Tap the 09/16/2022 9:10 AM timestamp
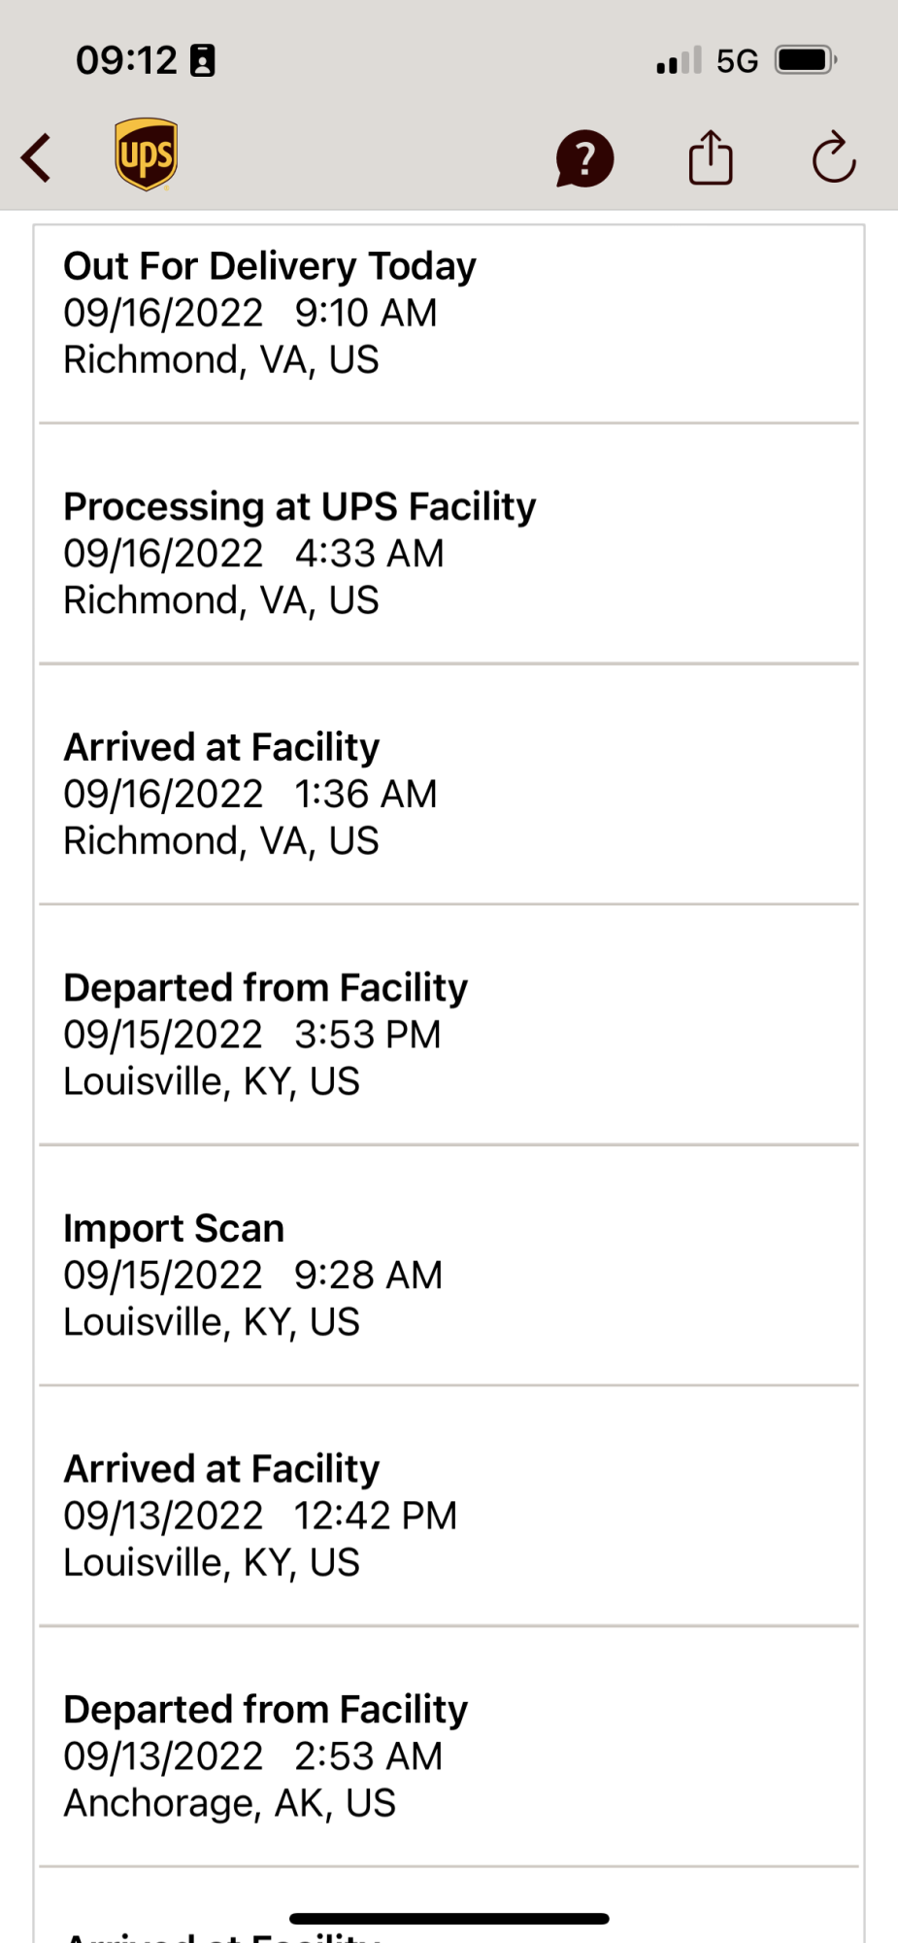The image size is (898, 1943). click(249, 313)
